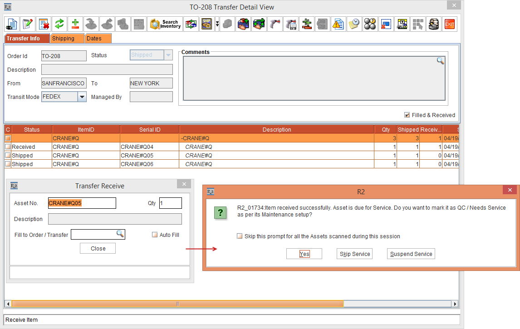Click the red EXIT toolbar icon

(449, 24)
